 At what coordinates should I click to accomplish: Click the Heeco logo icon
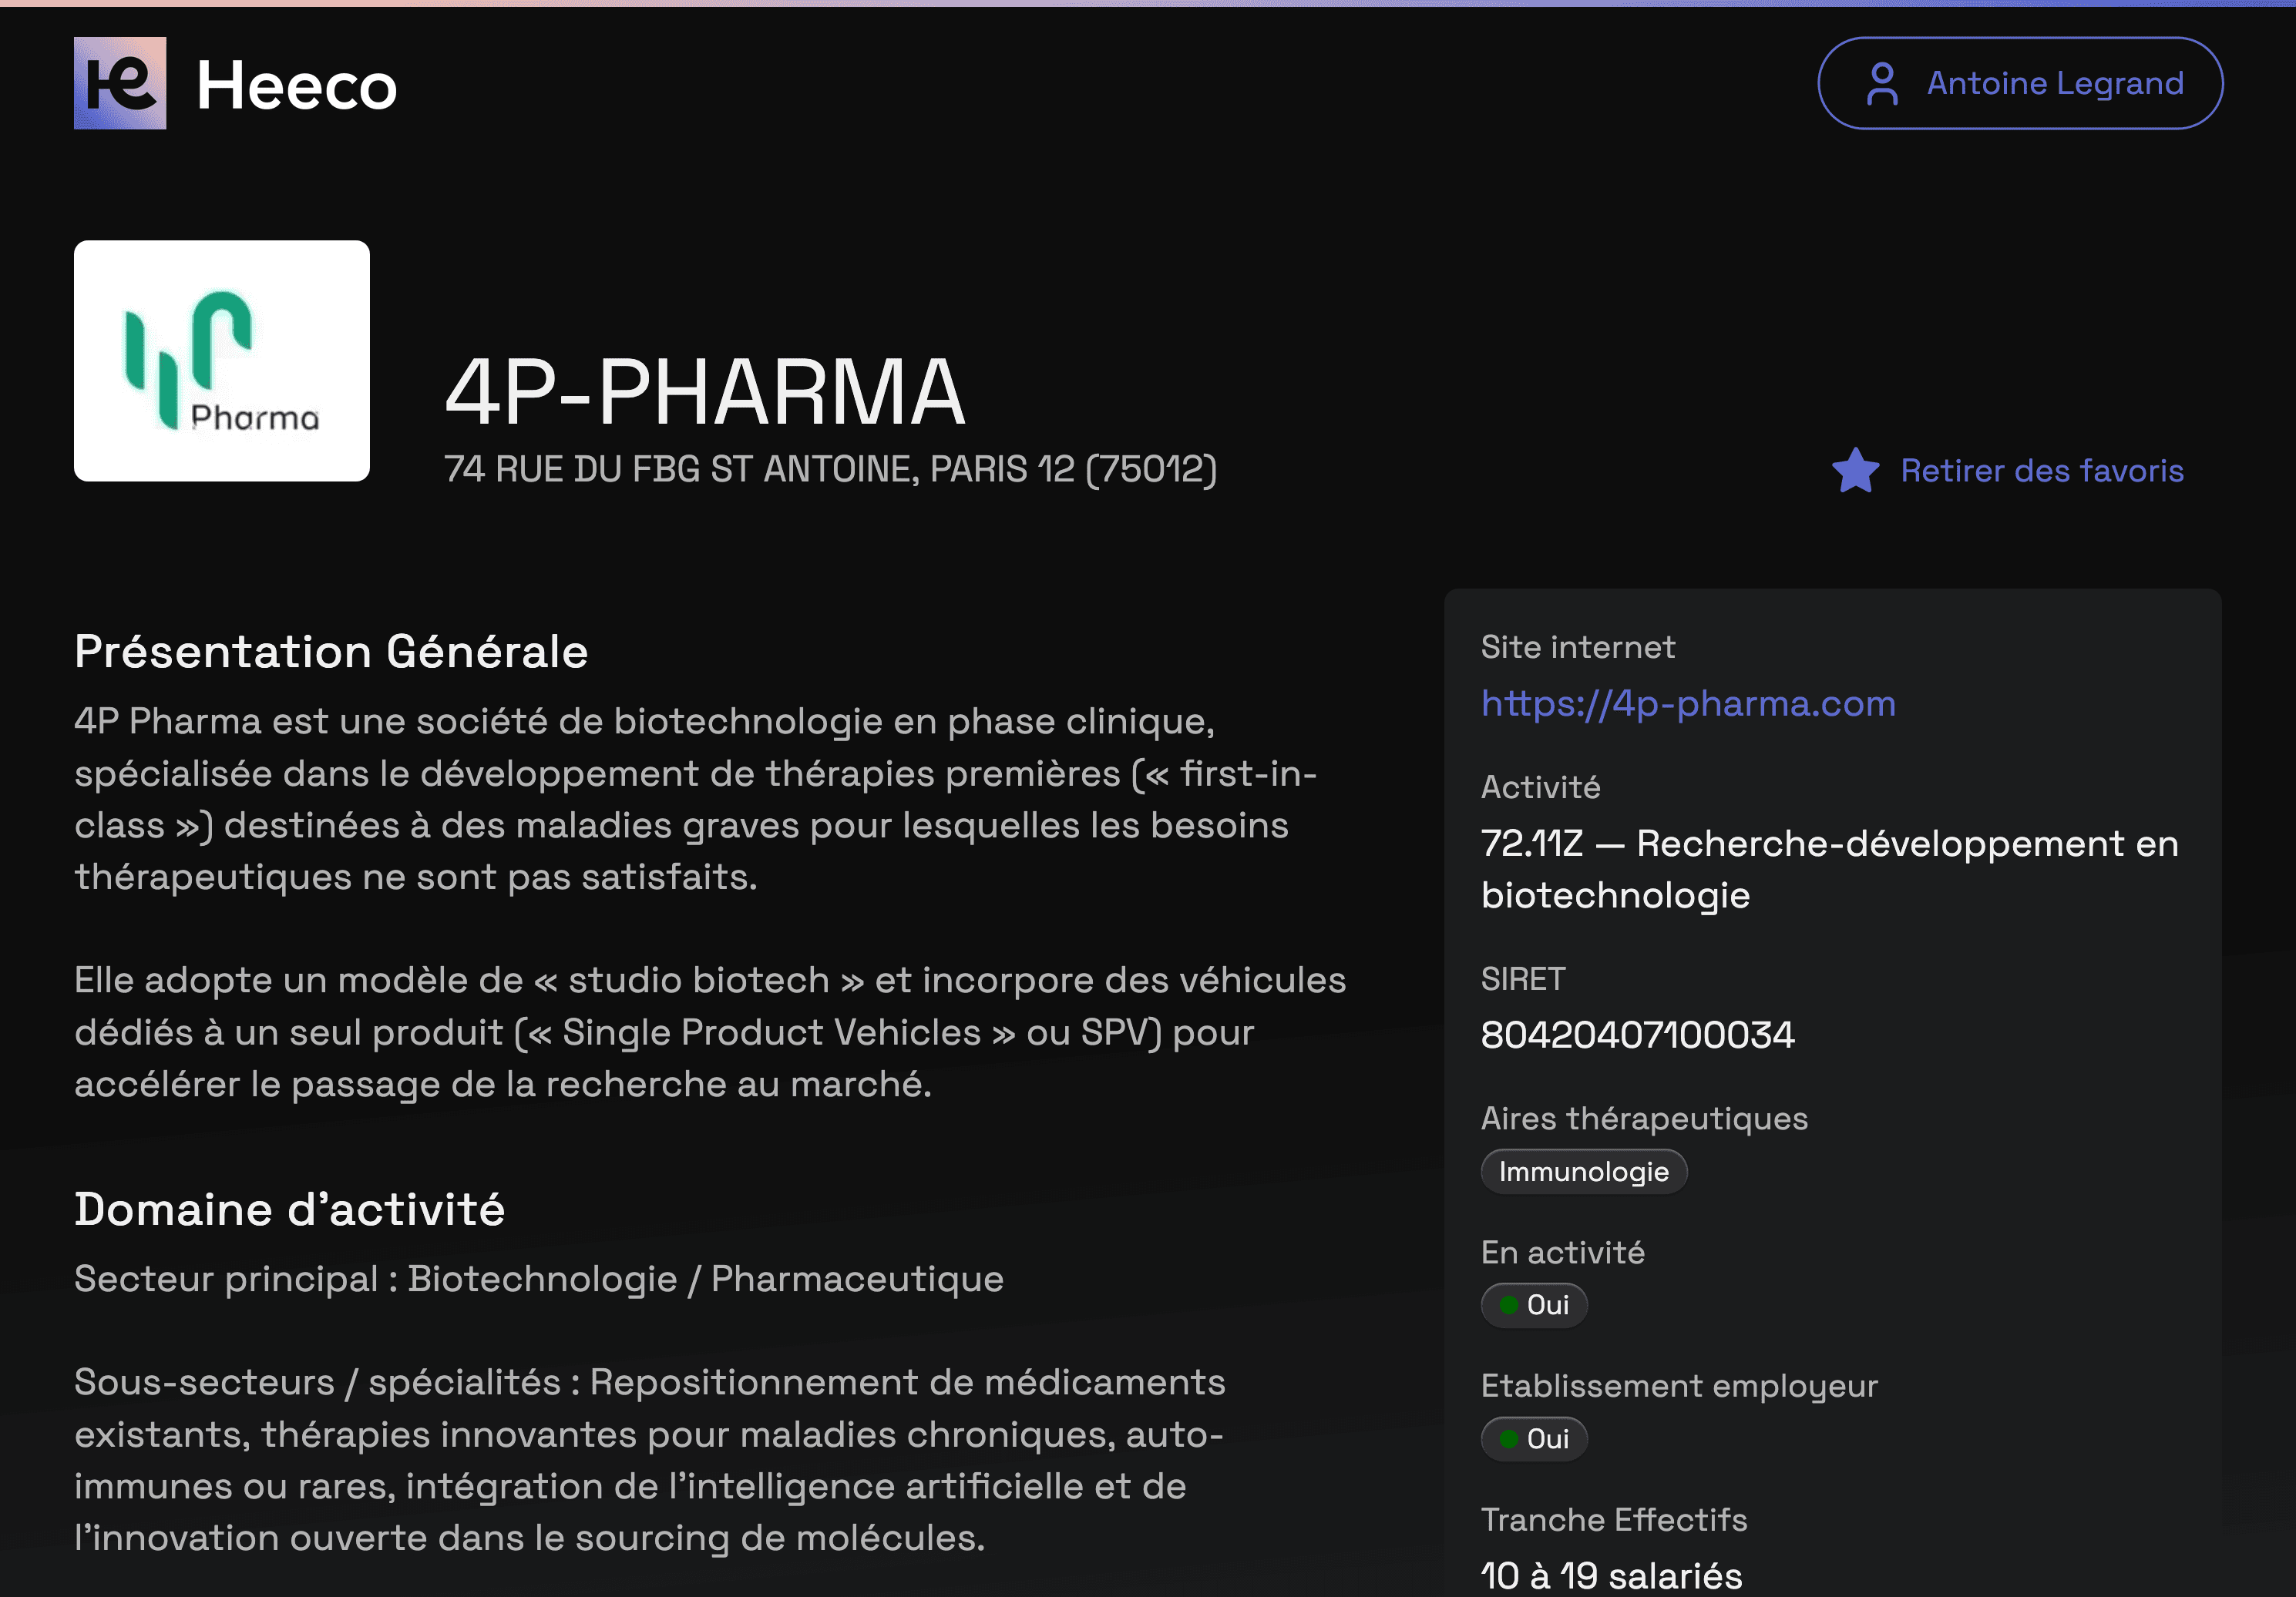click(x=120, y=83)
